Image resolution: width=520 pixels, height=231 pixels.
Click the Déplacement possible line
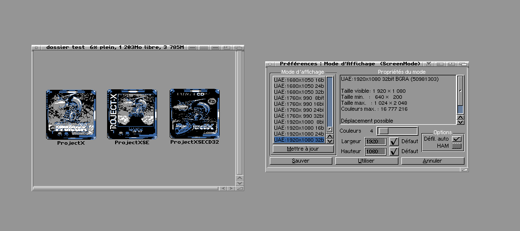click(367, 121)
